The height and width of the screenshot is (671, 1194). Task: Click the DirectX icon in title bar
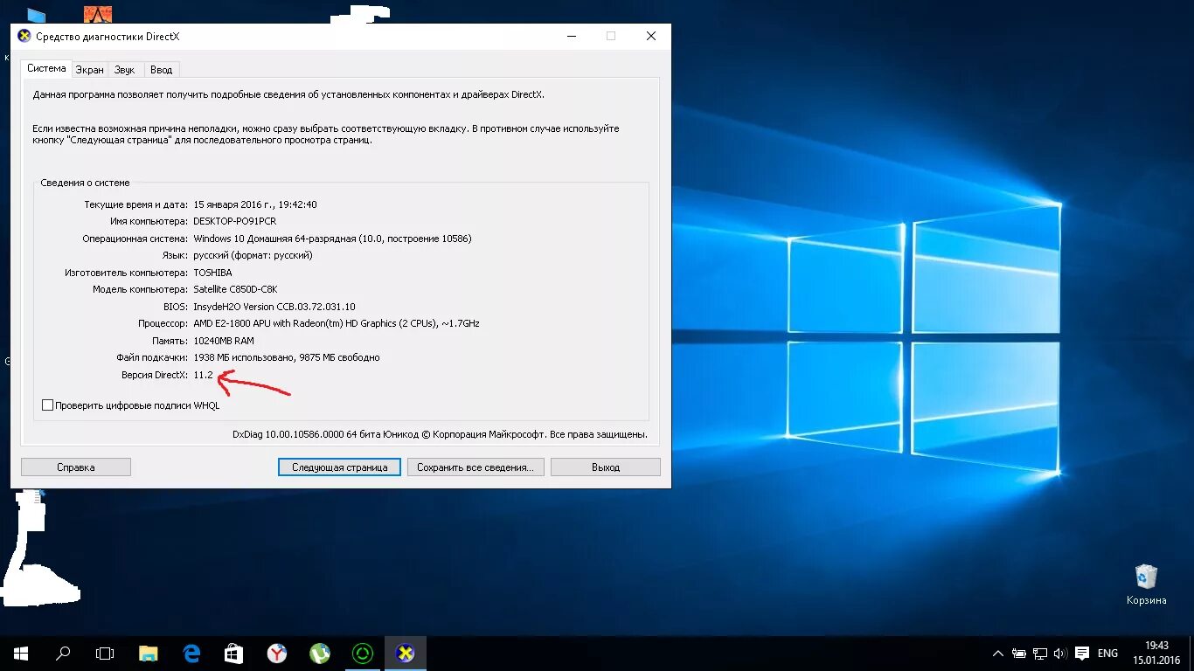coord(24,36)
